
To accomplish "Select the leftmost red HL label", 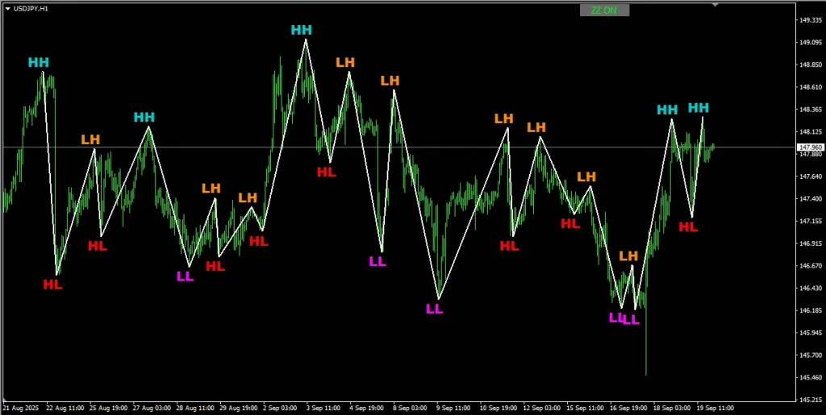I will (x=52, y=284).
